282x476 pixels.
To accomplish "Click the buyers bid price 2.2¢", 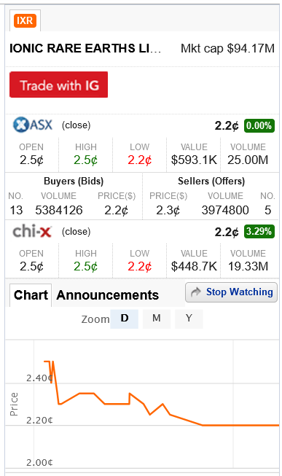I will [117, 210].
